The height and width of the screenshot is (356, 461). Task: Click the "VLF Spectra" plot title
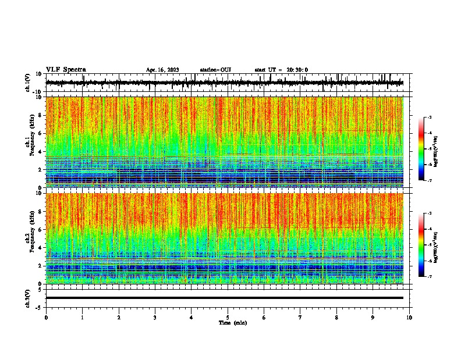[66, 70]
